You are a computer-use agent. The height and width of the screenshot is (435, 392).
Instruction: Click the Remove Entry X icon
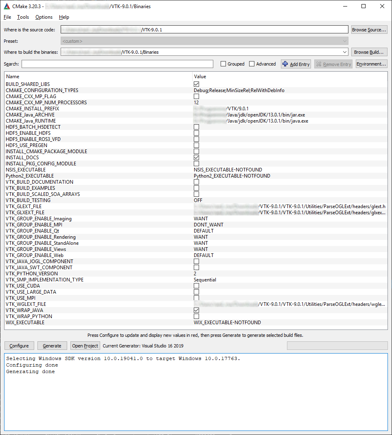(319, 64)
